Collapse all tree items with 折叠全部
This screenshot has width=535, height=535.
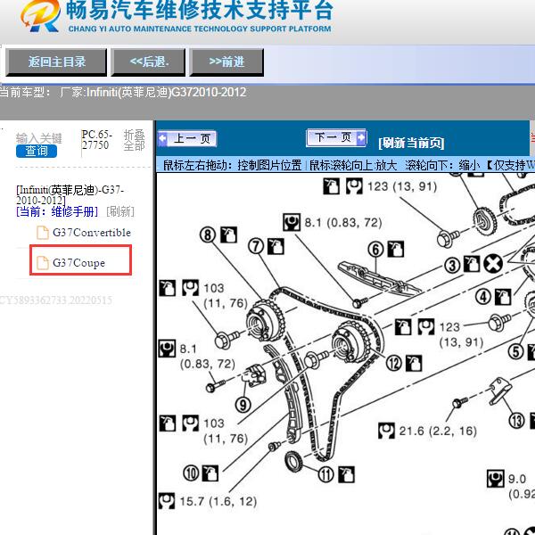tap(134, 140)
